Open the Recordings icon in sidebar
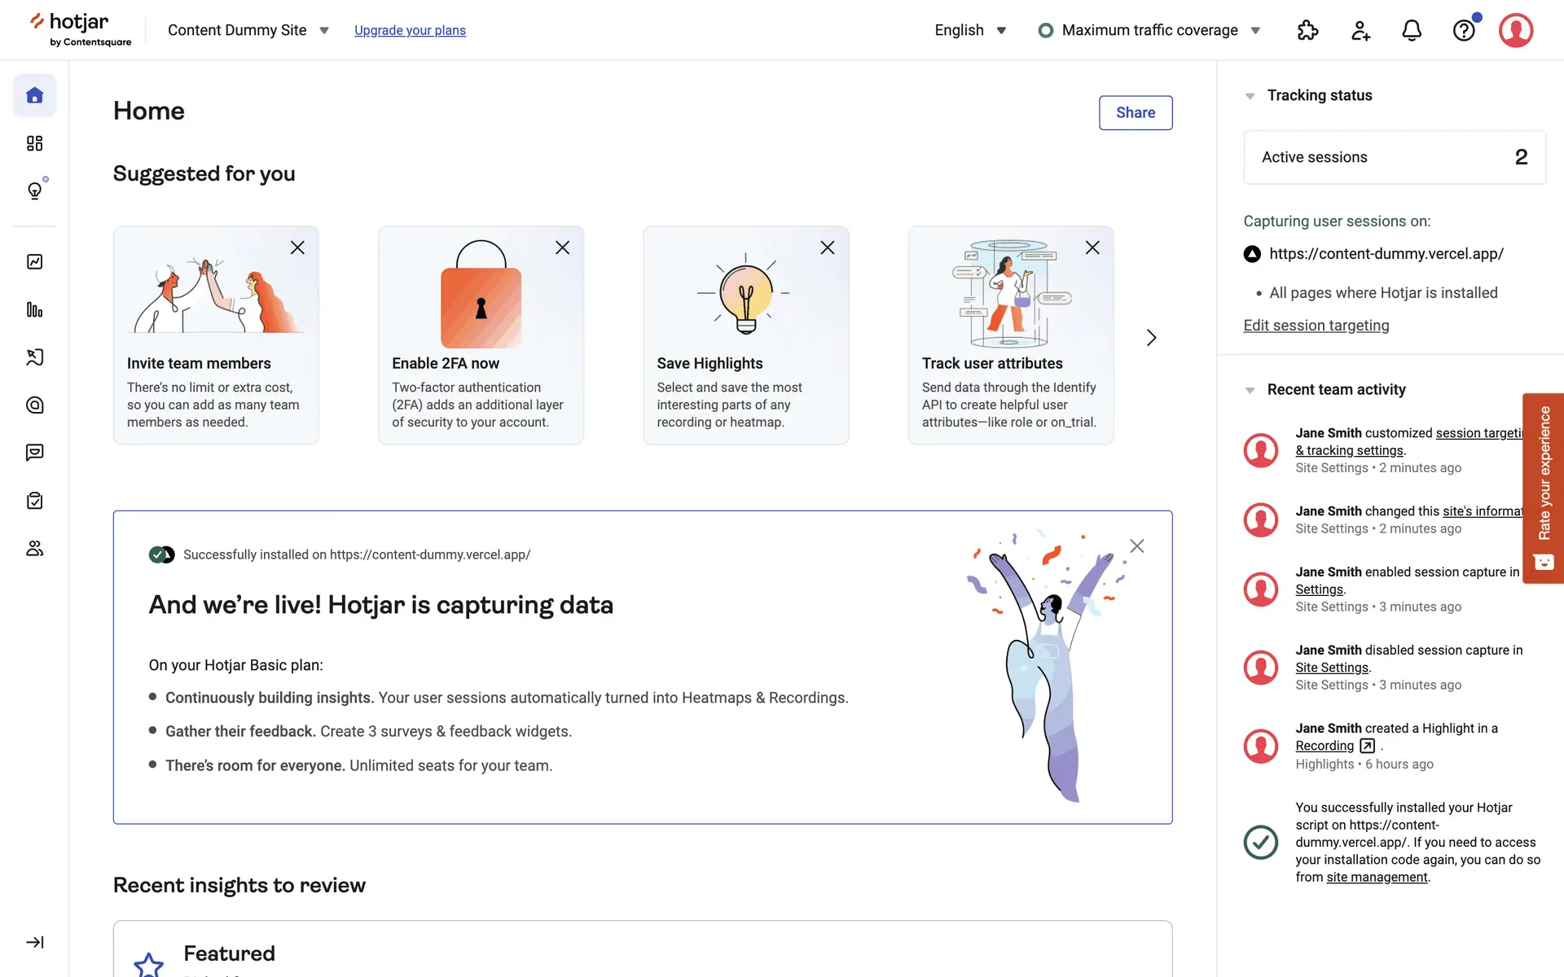The image size is (1564, 977). pos(34,357)
